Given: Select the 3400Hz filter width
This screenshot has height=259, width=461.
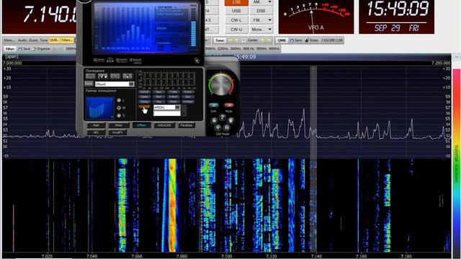Looking at the screenshot, I should tap(236, 49).
